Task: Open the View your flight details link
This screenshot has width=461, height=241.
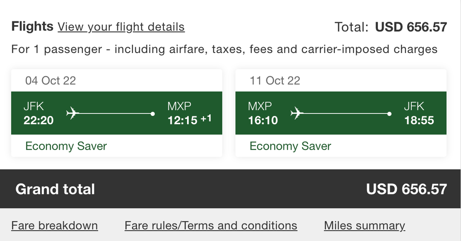Action: click(x=121, y=27)
